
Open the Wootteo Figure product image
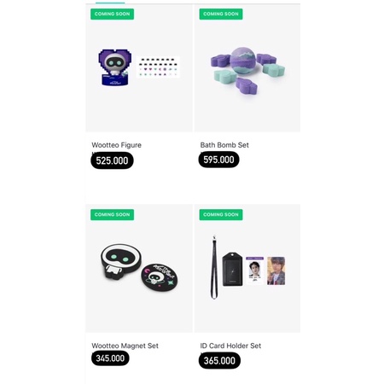pos(139,68)
